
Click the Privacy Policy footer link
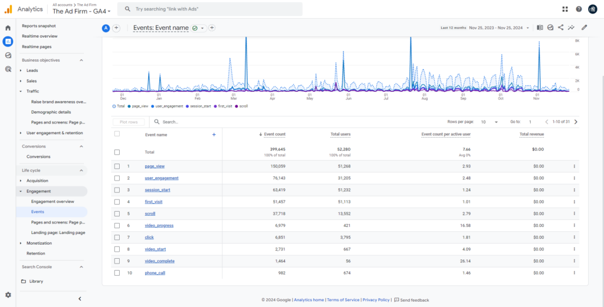376,300
